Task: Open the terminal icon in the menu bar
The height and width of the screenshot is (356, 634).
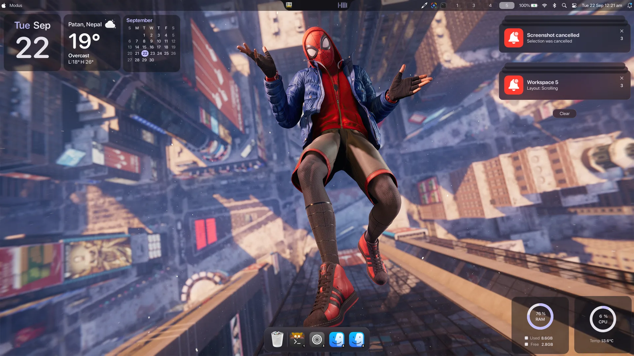Action: [x=443, y=5]
